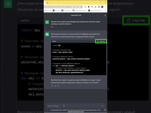Open the browser downloads icon
The height and width of the screenshot is (113, 151).
95,7
